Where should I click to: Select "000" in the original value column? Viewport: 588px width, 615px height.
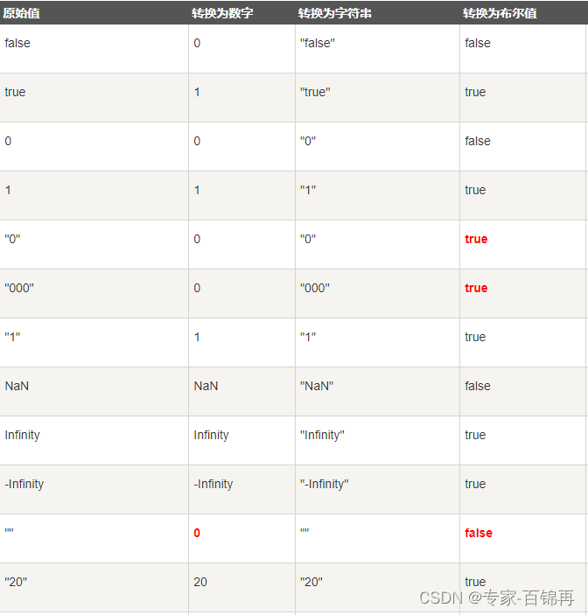tap(19, 288)
